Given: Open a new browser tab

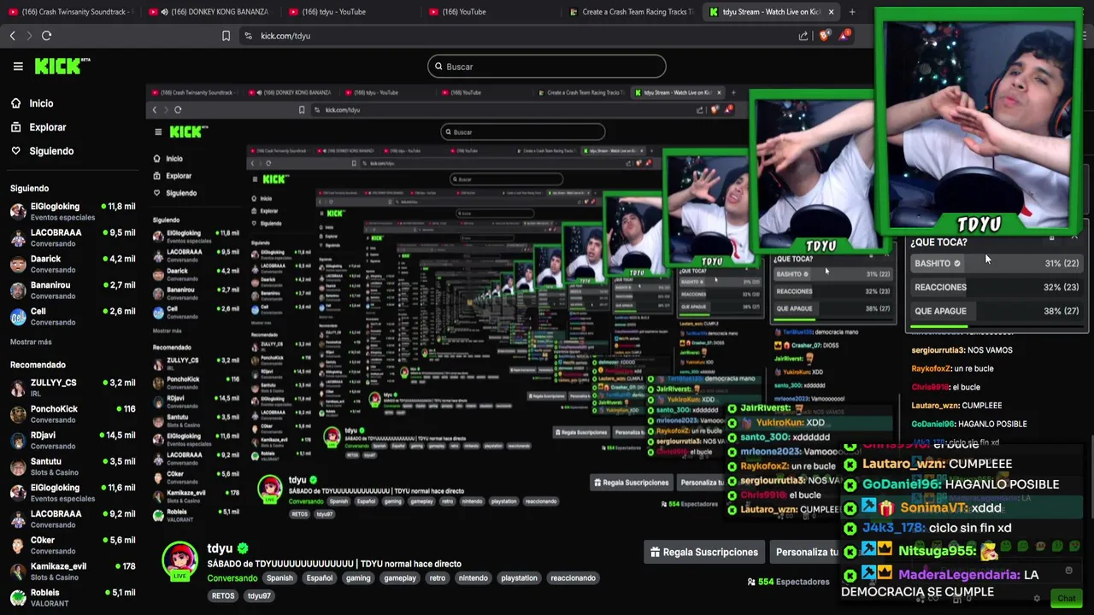Looking at the screenshot, I should (x=852, y=12).
